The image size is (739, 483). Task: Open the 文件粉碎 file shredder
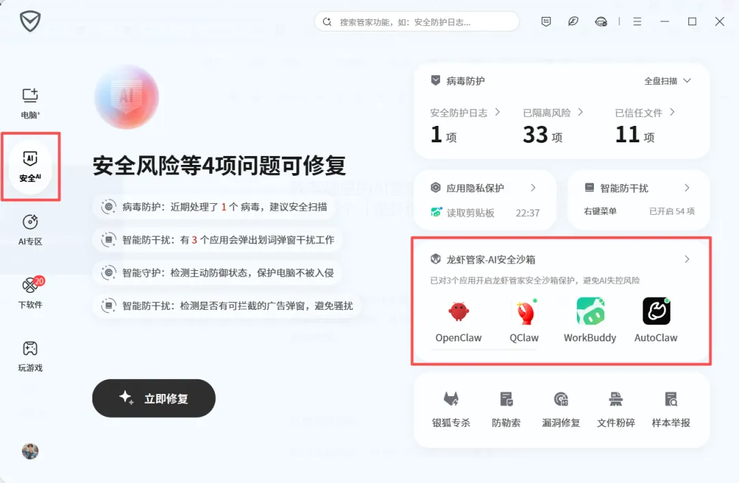click(x=616, y=409)
